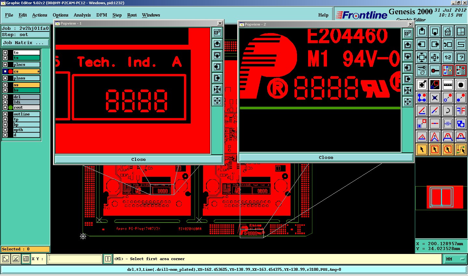The width and height of the screenshot is (468, 276).
Task: Click the small expand icon on cs layer
Action: coord(38,72)
